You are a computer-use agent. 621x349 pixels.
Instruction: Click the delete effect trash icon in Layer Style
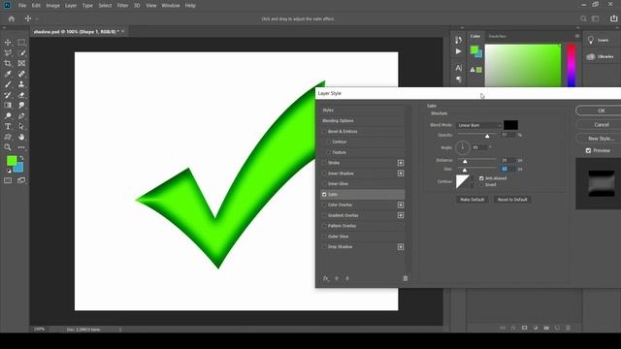tap(406, 278)
